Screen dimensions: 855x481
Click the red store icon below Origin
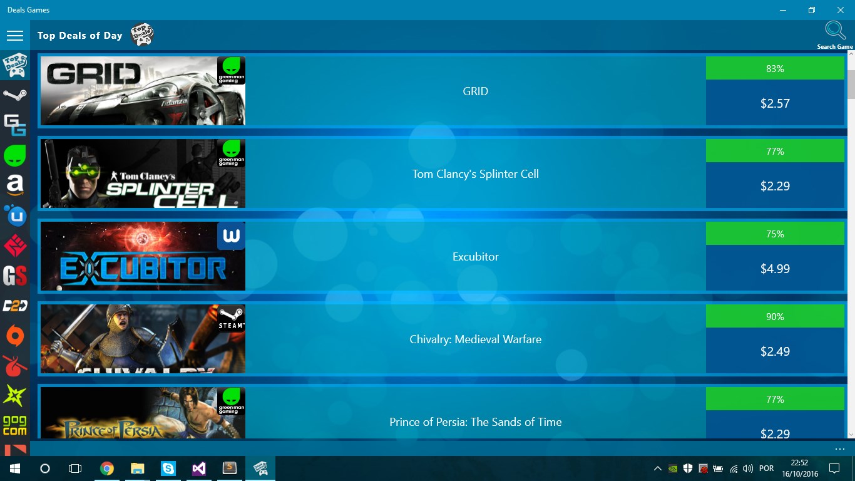tap(15, 366)
